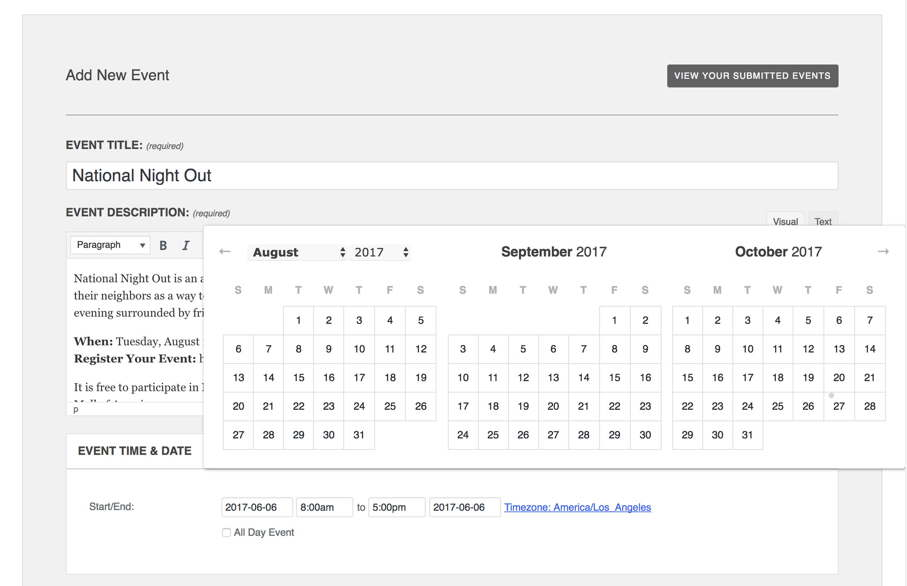Open the 2017 year dropdown

(x=380, y=252)
